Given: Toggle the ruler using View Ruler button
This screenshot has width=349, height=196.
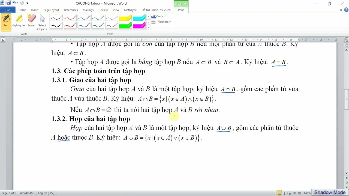Looking at the screenshot, I should [x=347, y=40].
